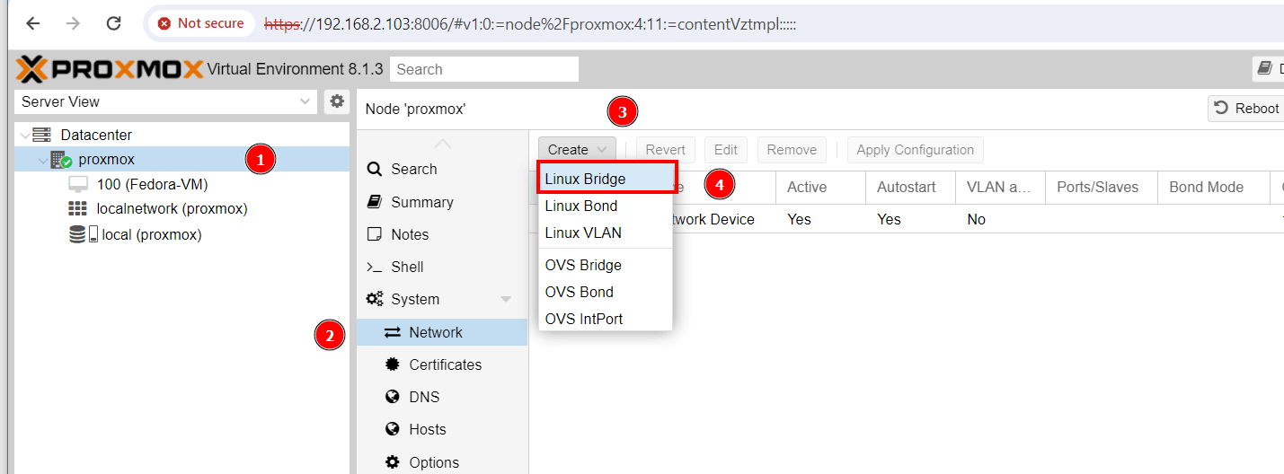The width and height of the screenshot is (1284, 474).
Task: Collapse the System section arrow
Action: point(506,299)
